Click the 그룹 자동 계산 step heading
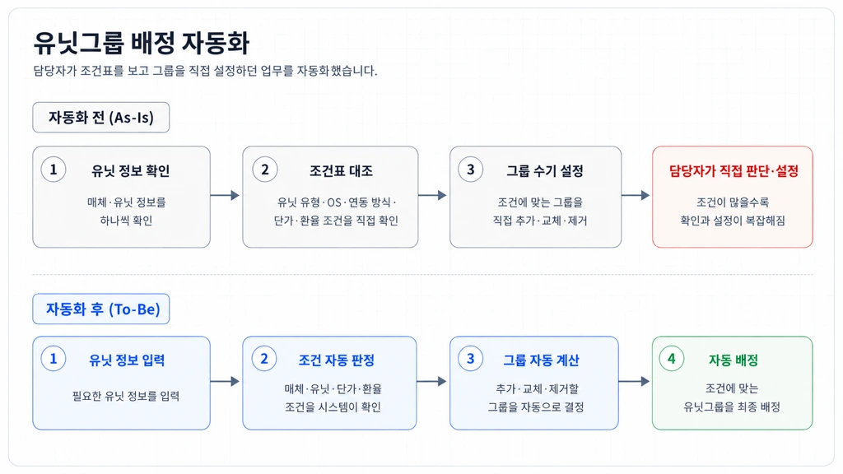Viewport: 843px width, 474px height. point(541,360)
